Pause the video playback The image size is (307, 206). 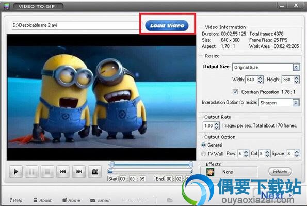(31, 172)
